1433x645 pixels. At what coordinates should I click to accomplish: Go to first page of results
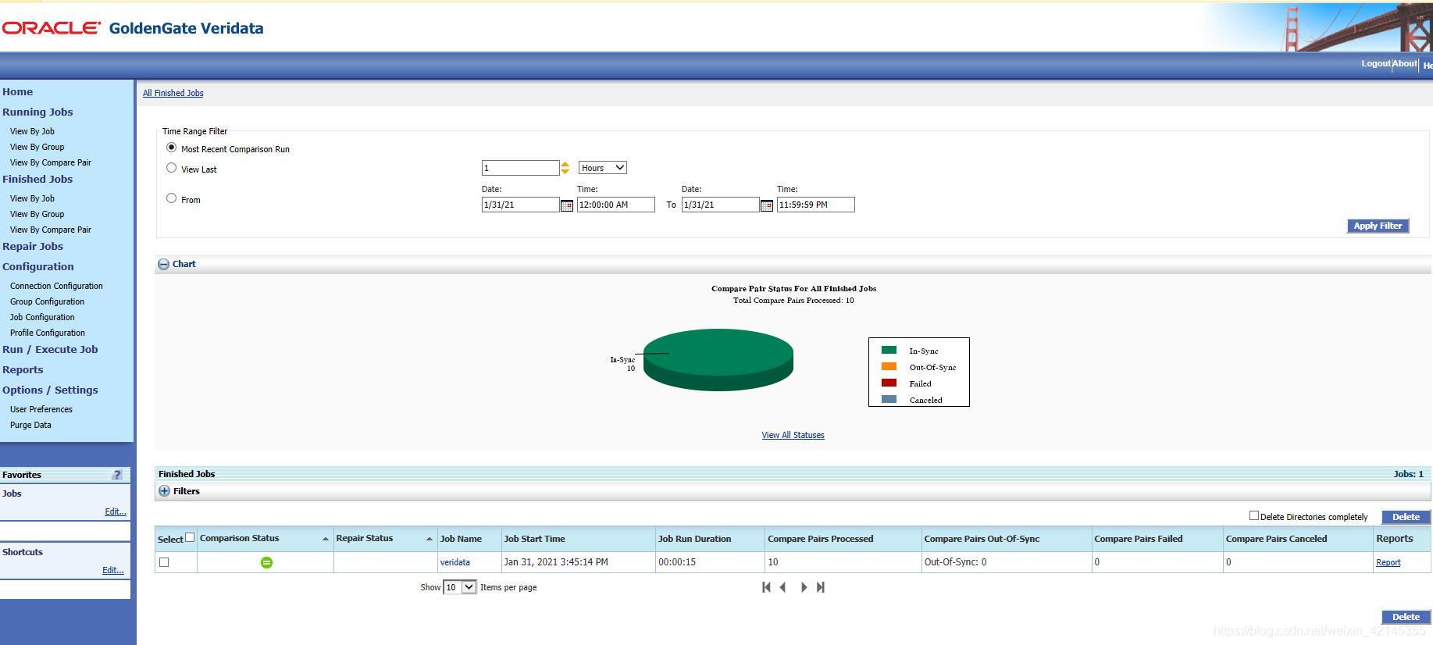click(766, 587)
